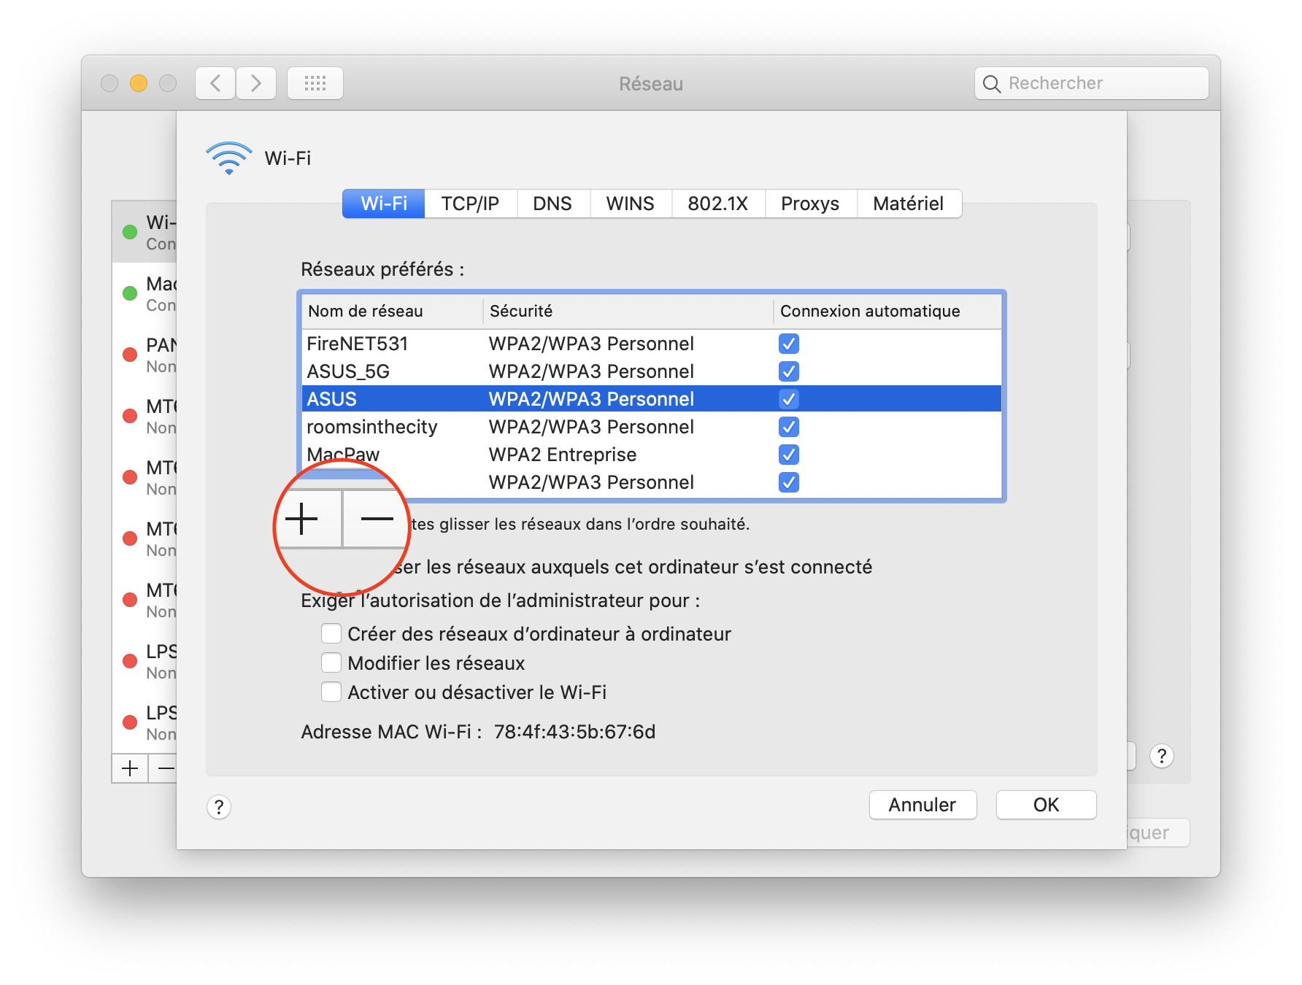Remove selected network with the minus button
1302x985 pixels.
375,519
